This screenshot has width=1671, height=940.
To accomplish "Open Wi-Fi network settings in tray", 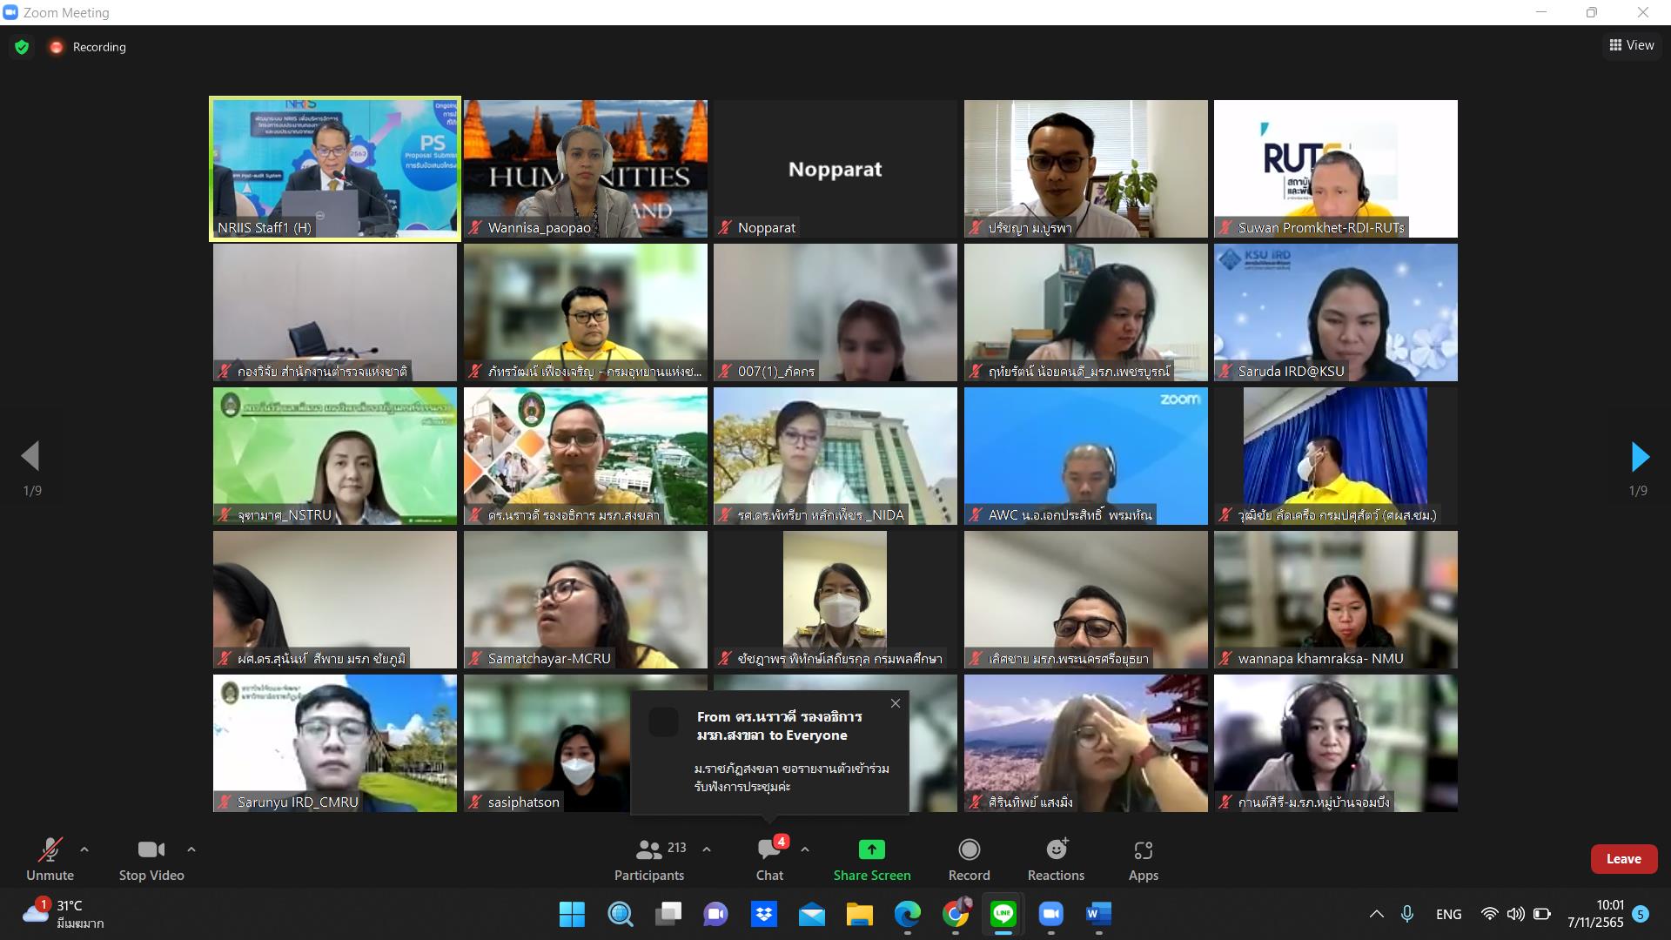I will point(1490,914).
